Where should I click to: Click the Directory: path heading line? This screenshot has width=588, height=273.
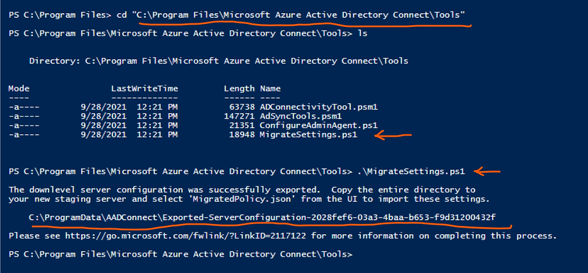pos(218,60)
